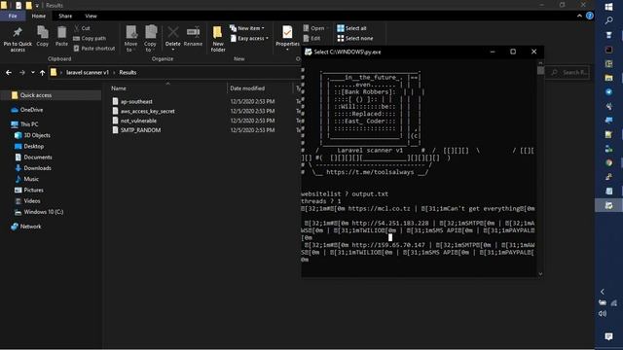Go back in Explorer navigation
Viewport: 623px width, 350px height.
coord(9,73)
